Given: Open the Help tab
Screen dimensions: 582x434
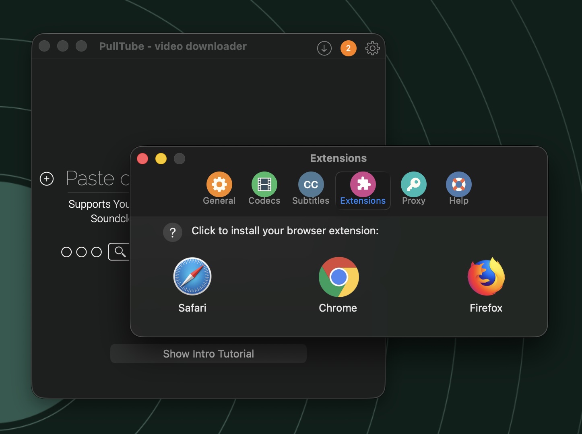Looking at the screenshot, I should tap(459, 189).
